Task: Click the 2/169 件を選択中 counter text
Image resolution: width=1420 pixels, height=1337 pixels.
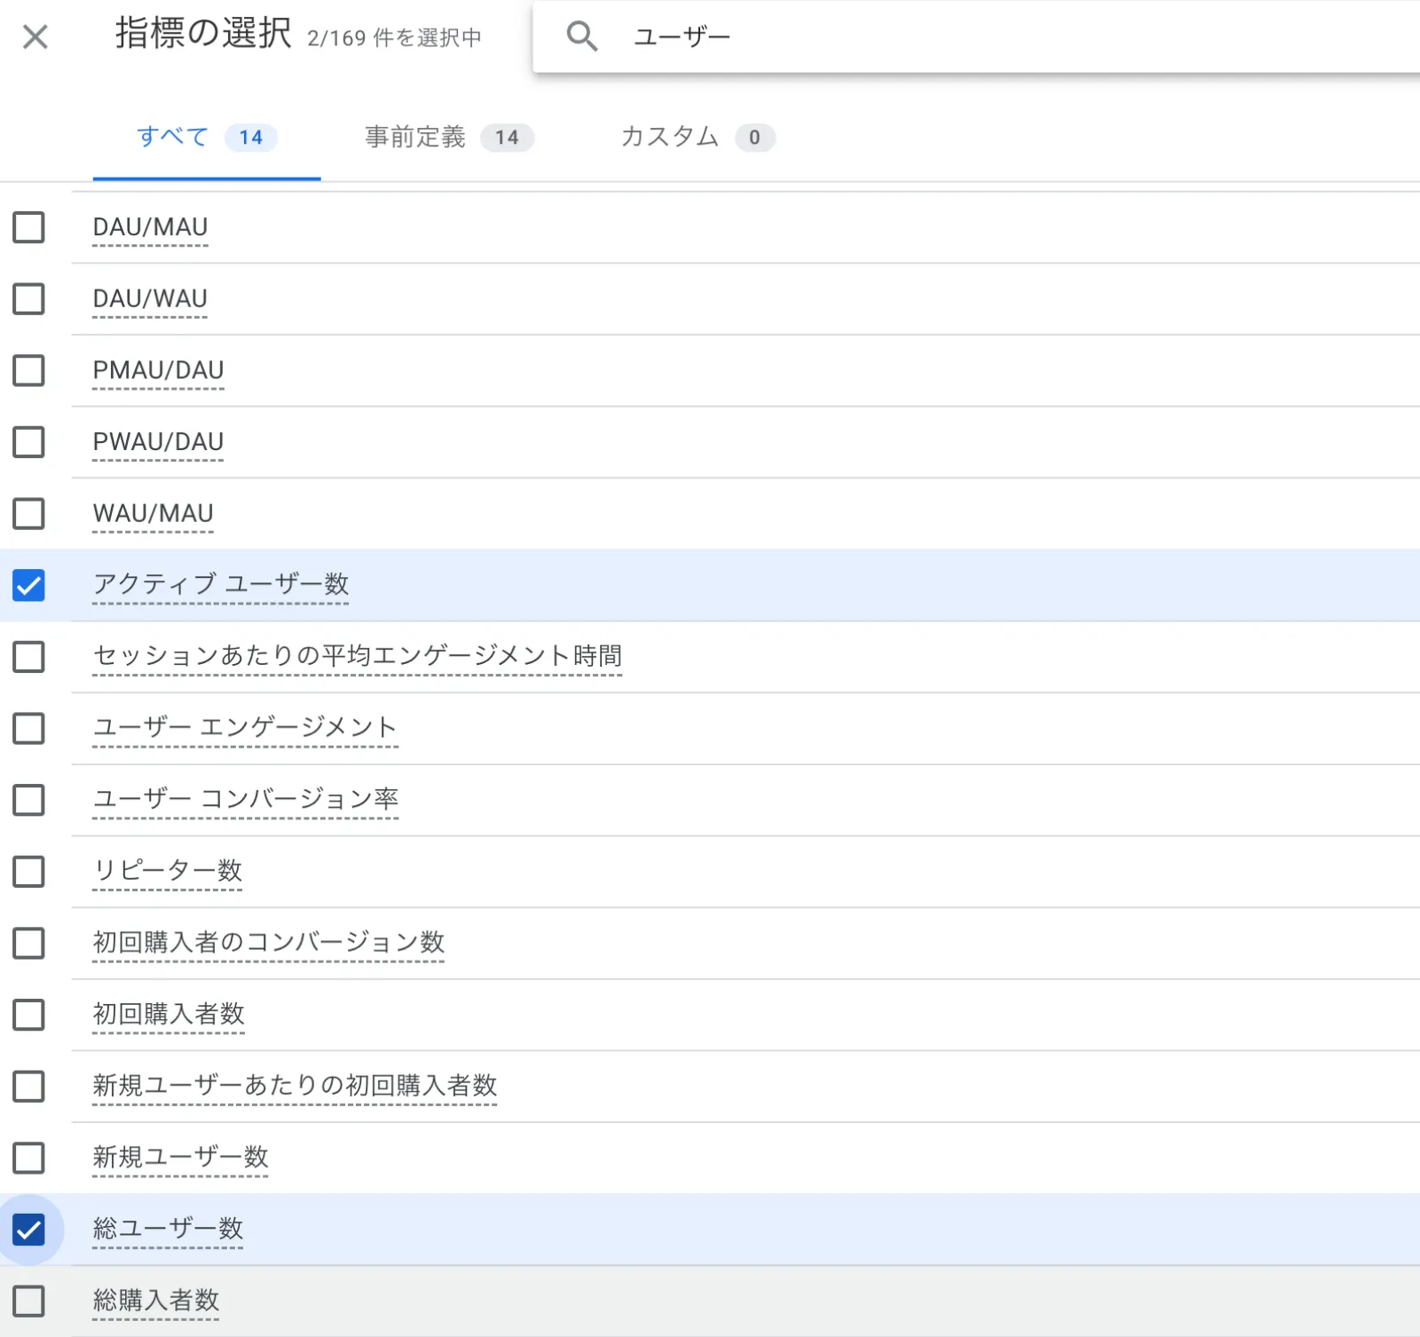Action: [x=394, y=37]
